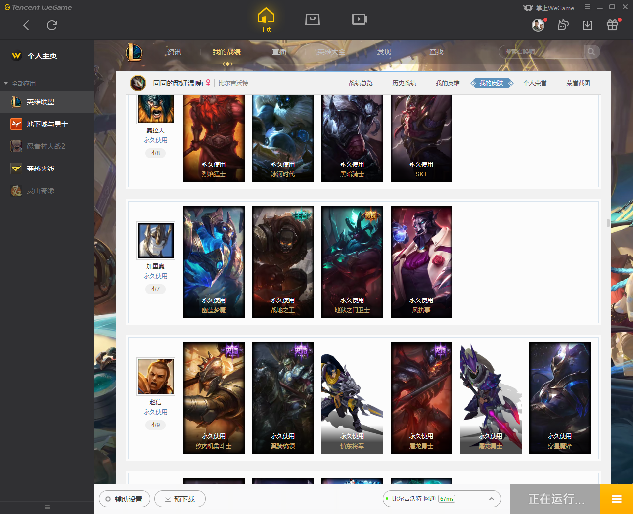Open 我的英雄 sub-tab
Image resolution: width=633 pixels, height=514 pixels.
click(448, 83)
